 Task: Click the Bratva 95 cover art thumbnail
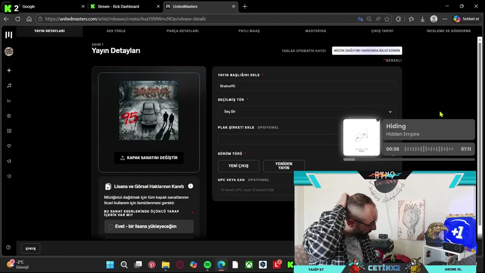(x=149, y=110)
